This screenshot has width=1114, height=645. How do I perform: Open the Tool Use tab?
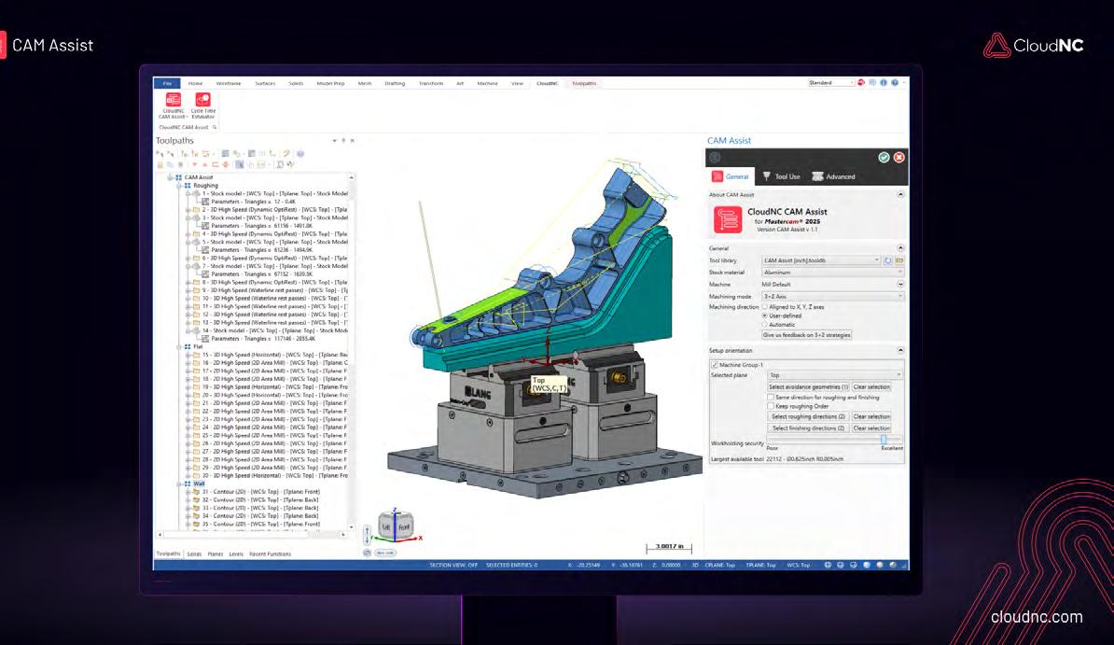click(x=782, y=176)
